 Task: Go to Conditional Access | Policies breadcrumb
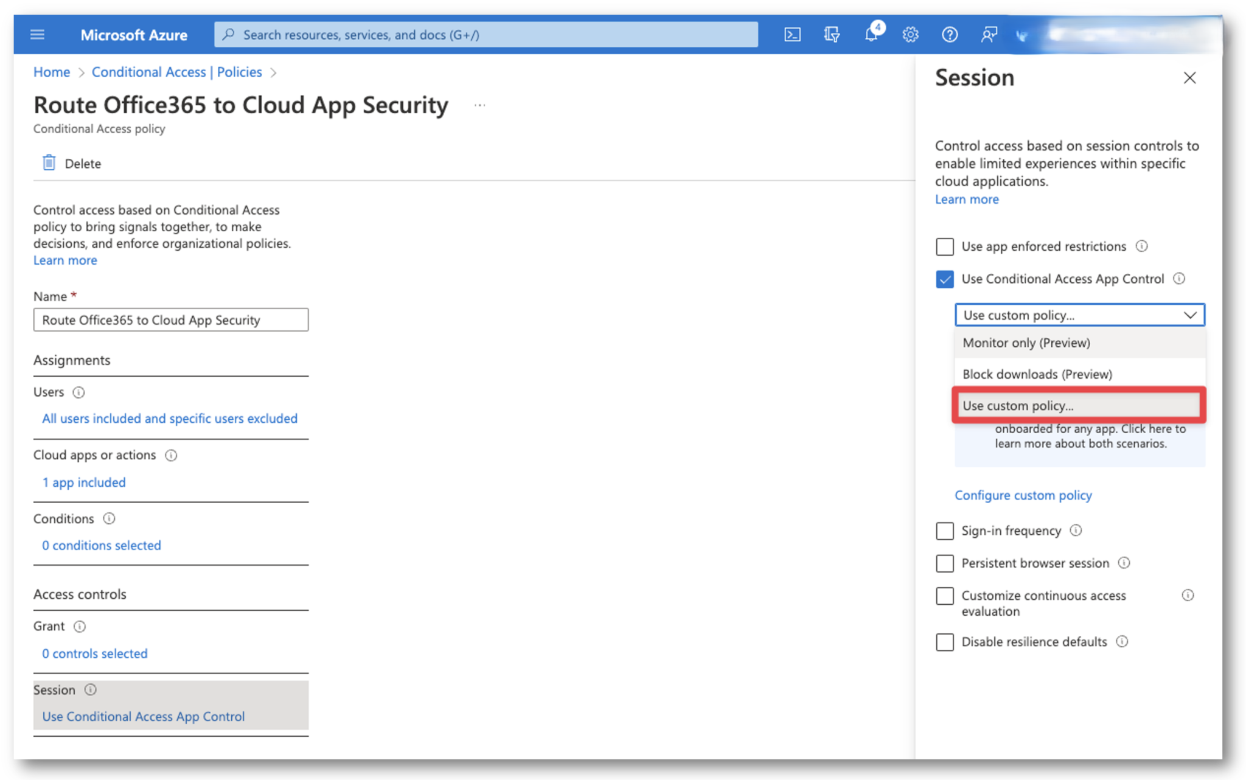pyautogui.click(x=176, y=72)
